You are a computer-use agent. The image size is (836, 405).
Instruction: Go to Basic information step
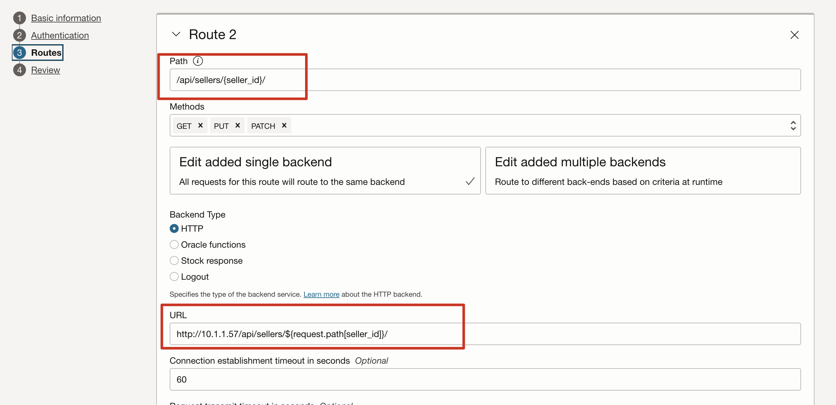(66, 18)
